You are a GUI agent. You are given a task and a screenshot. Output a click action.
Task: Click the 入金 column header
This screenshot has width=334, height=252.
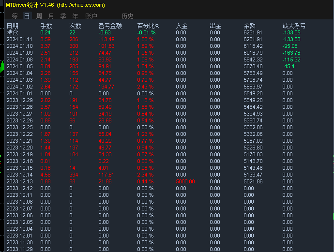point(182,26)
